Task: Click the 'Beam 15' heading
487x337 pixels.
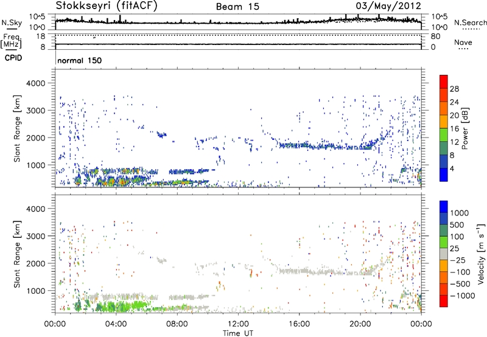Action: tap(237, 7)
